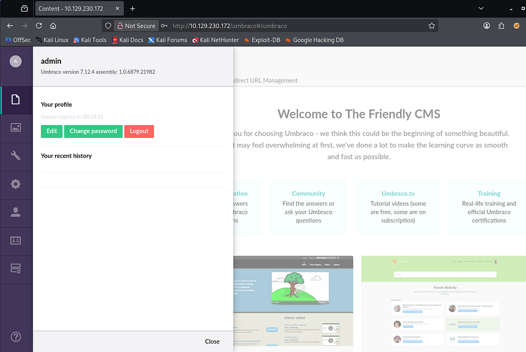Click the Edit profile button

pos(52,131)
